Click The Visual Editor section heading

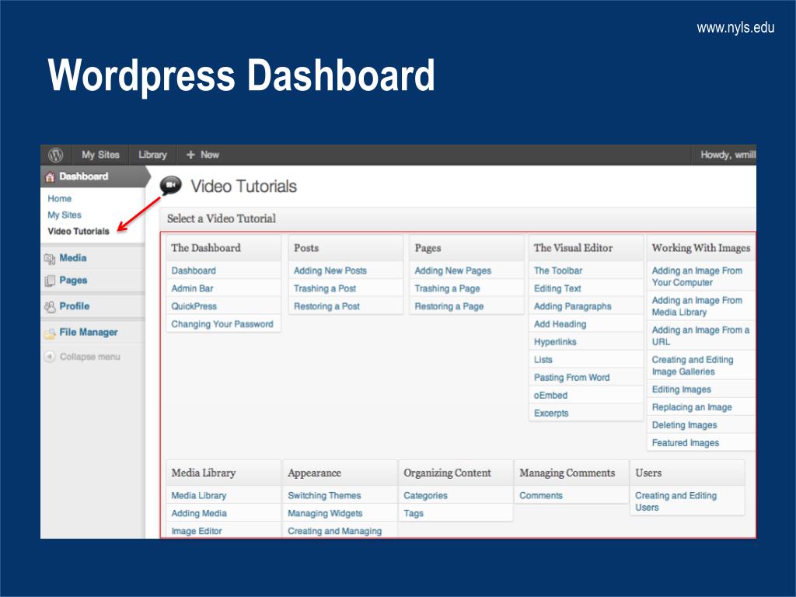pyautogui.click(x=573, y=248)
